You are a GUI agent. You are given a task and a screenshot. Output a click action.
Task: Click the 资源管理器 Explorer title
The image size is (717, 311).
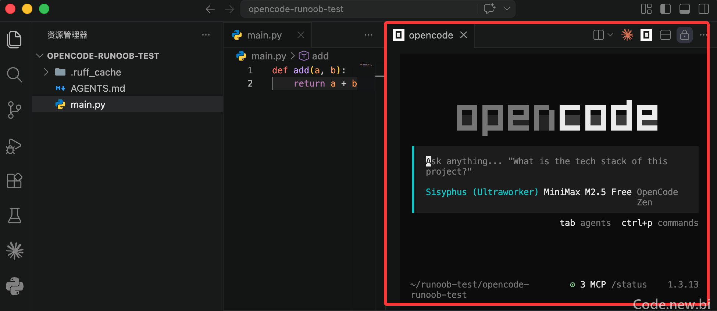pos(67,35)
